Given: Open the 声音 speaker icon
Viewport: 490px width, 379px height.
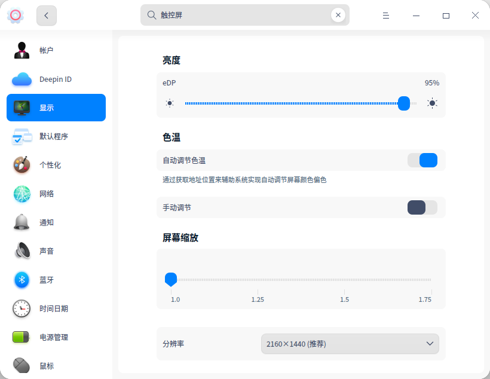Looking at the screenshot, I should click(22, 251).
